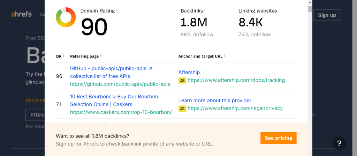Show info tooltip next to Backlinks
The height and width of the screenshot is (156, 357).
click(205, 10)
